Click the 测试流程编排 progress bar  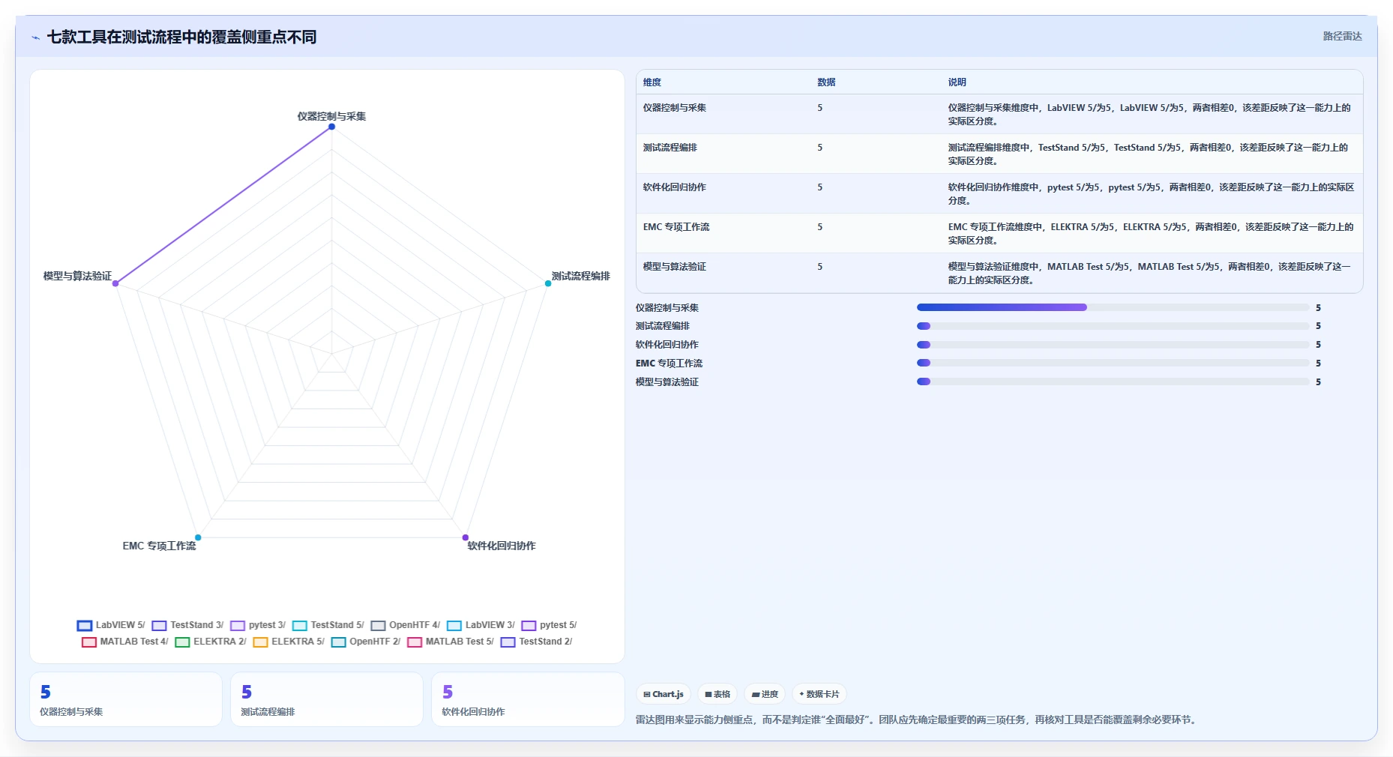coord(1113,326)
